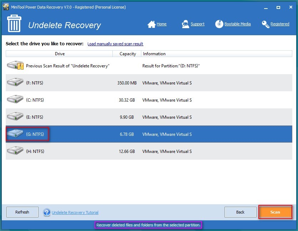Select the (H: NTFS) drive label
Image resolution: width=298 pixels, height=231 pixels.
35,151
